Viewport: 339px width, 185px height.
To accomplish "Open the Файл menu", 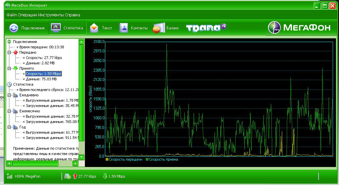I will pos(11,15).
